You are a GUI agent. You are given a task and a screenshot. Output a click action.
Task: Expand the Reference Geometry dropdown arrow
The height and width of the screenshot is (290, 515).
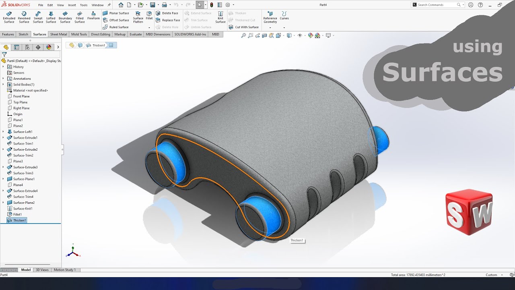click(270, 27)
